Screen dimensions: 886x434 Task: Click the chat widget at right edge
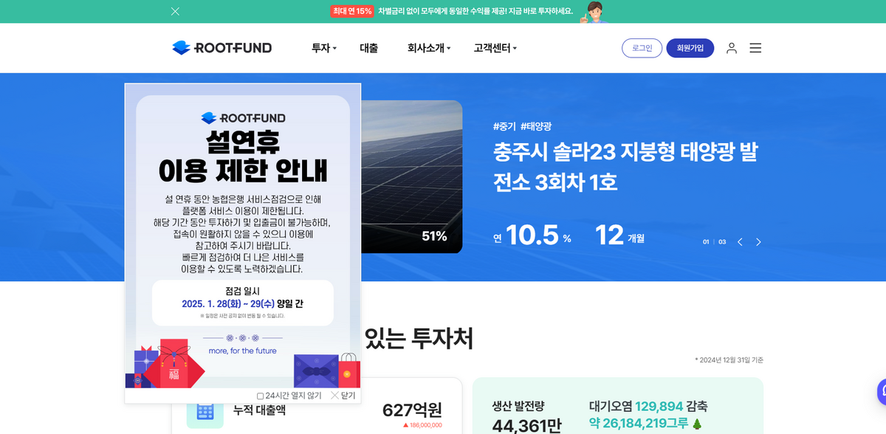pos(881,391)
